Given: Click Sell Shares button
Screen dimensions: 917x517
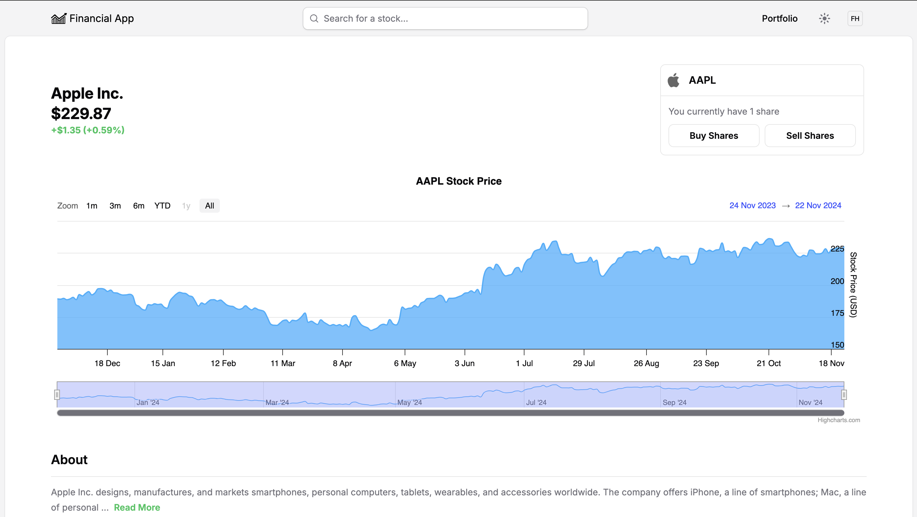Looking at the screenshot, I should [x=810, y=136].
